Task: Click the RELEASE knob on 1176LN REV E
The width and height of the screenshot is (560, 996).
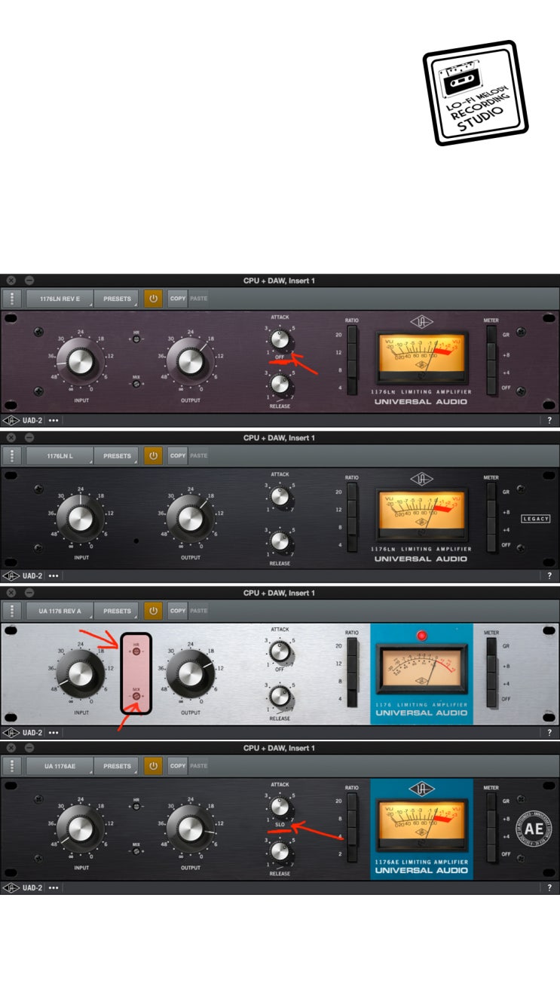Action: pyautogui.click(x=280, y=385)
